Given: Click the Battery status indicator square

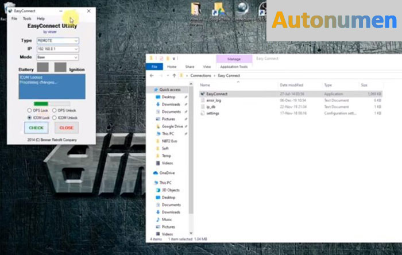Looking at the screenshot, I should 43,67.
